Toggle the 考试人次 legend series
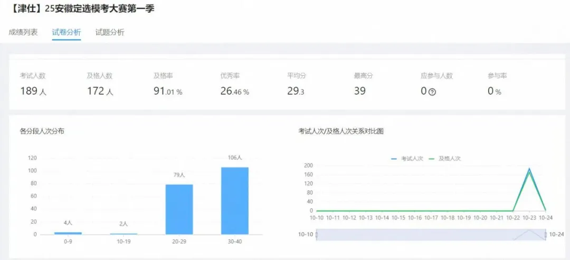Viewport: 570px width, 260px height. pos(407,158)
